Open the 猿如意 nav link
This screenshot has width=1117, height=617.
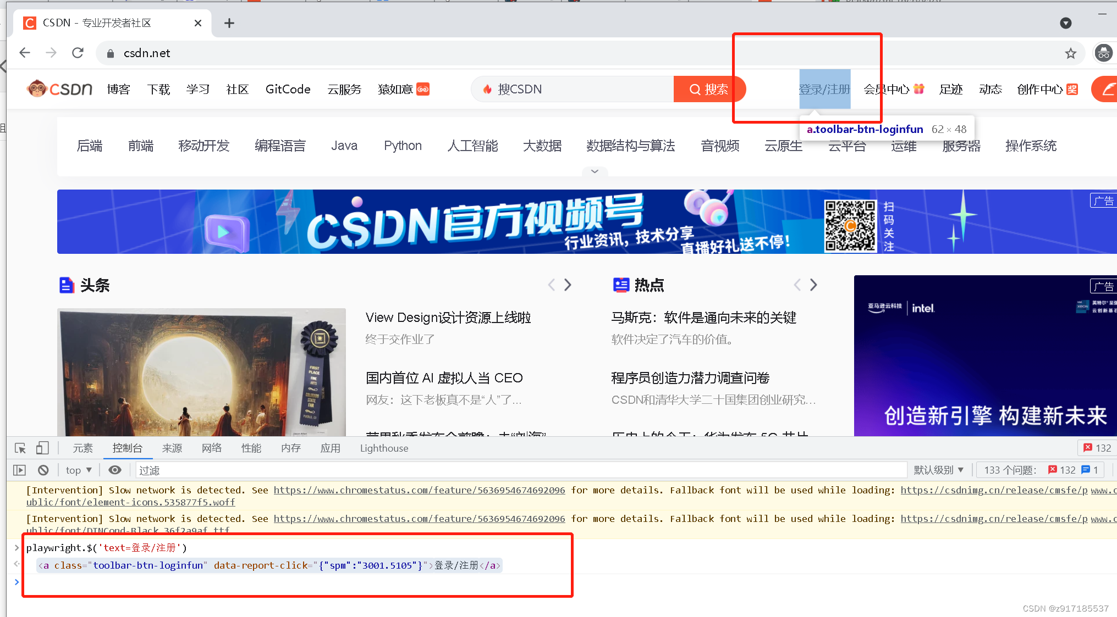point(404,90)
